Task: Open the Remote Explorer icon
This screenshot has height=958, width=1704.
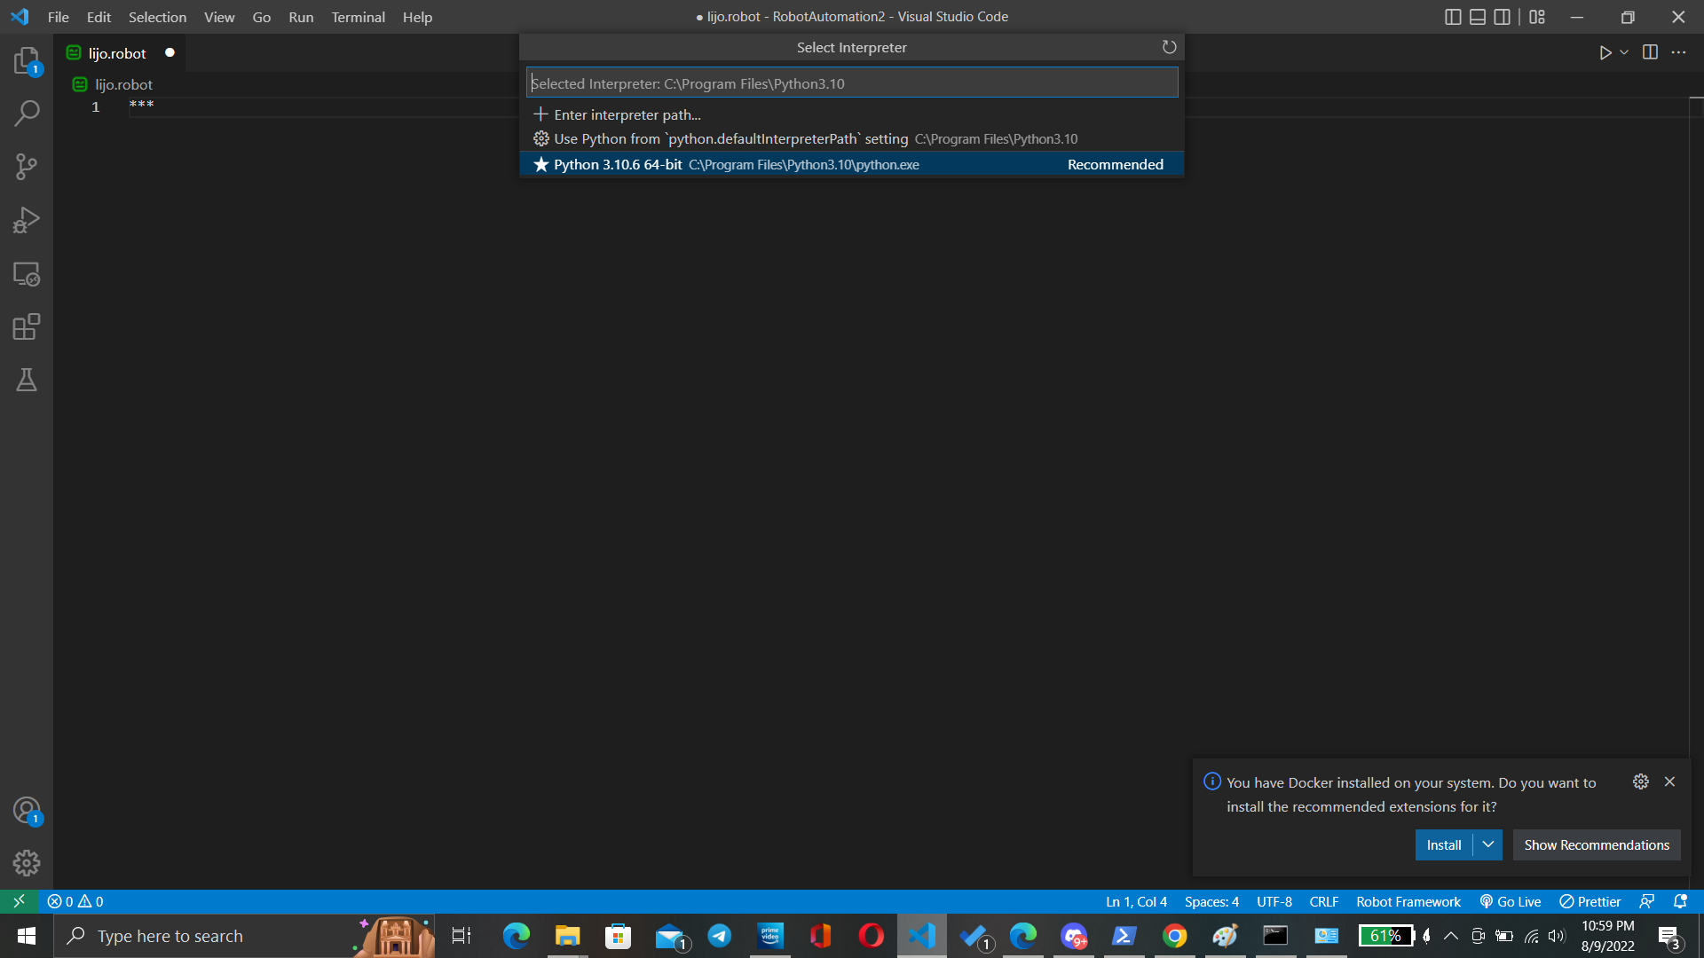Action: click(x=26, y=274)
